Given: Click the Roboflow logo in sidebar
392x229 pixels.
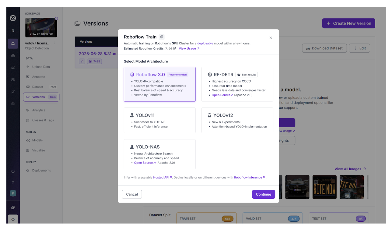Looking at the screenshot, I should click(13, 18).
